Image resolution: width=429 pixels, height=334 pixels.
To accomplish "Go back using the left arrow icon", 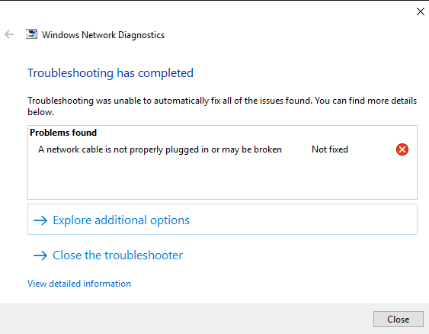I will point(9,34).
